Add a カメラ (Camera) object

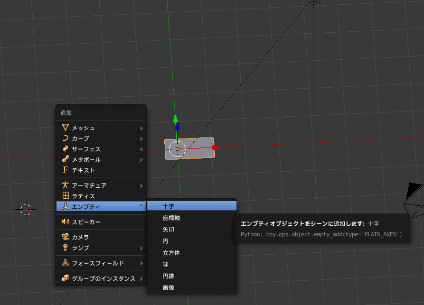tap(101, 237)
